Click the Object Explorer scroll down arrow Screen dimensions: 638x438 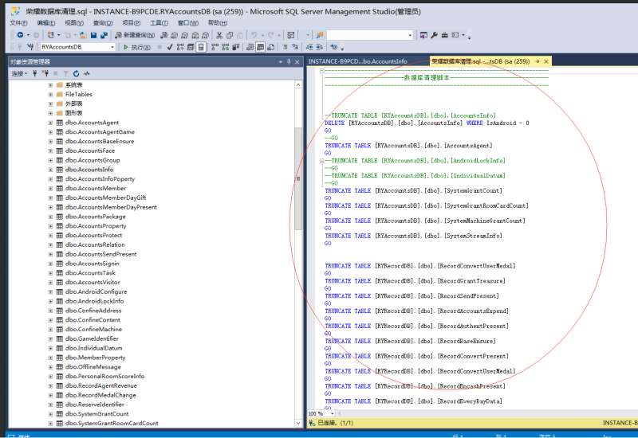(x=298, y=423)
